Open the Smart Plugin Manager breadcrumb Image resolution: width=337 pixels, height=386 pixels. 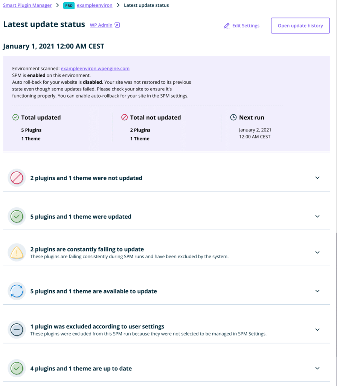[27, 5]
